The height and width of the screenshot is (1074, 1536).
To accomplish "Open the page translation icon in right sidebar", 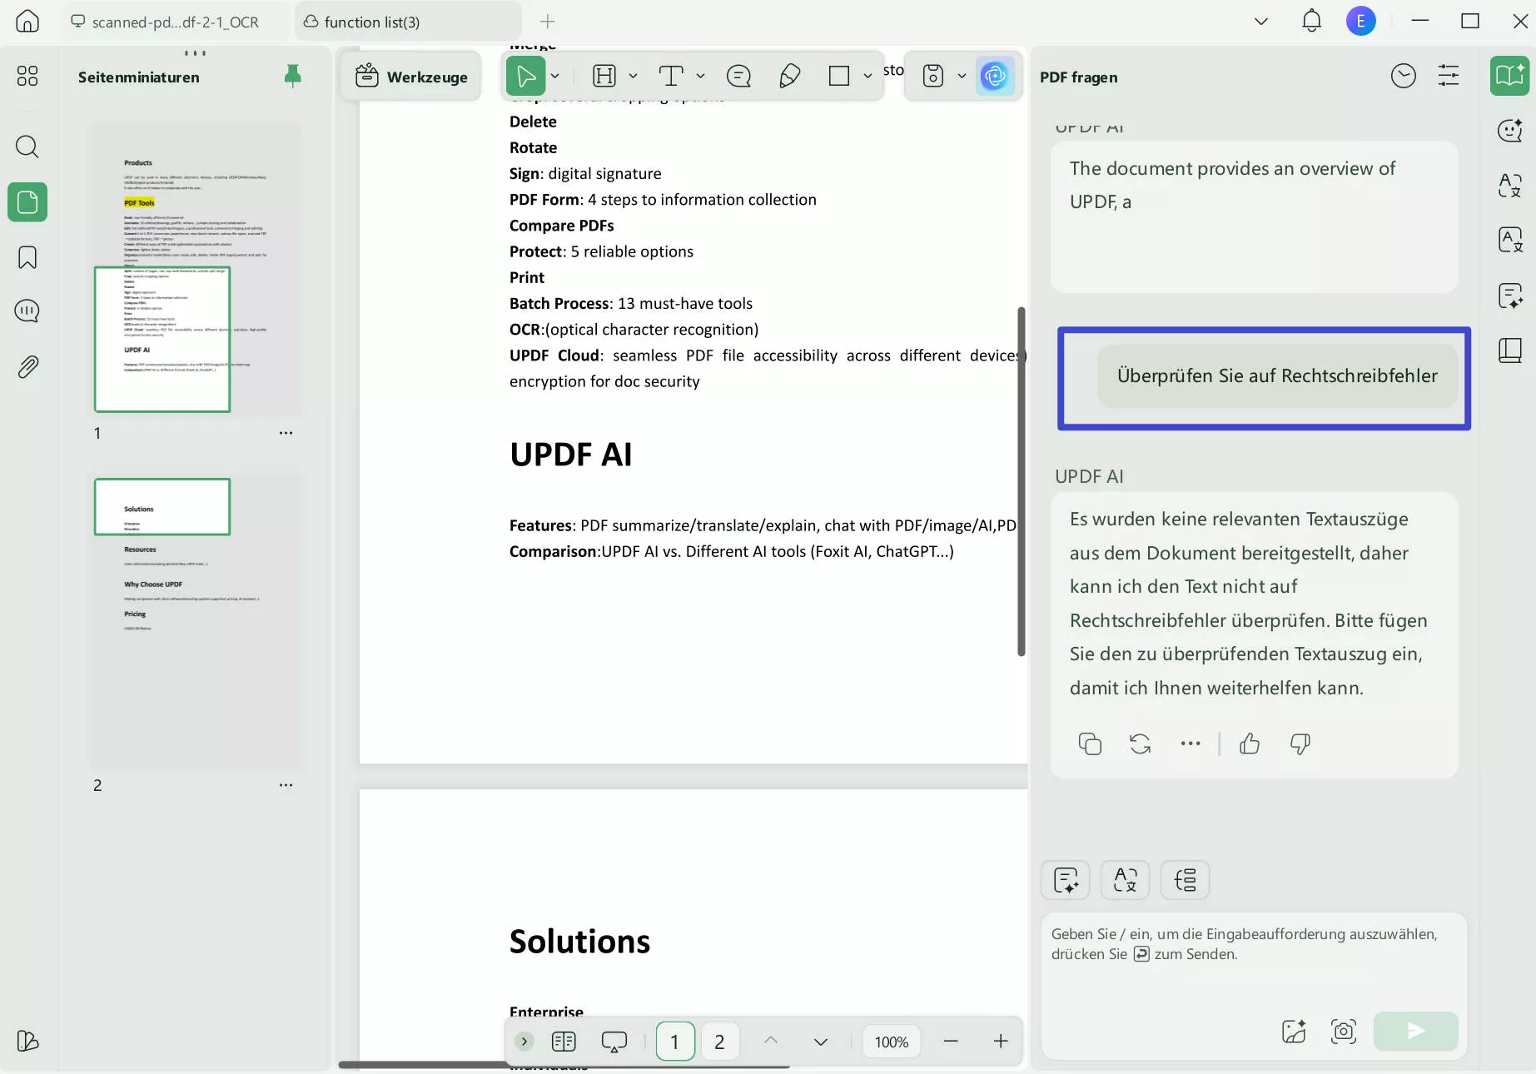I will [x=1510, y=240].
